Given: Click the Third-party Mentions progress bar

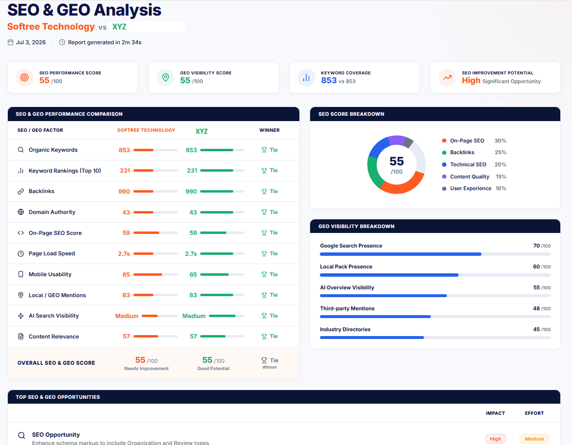Looking at the screenshot, I should pyautogui.click(x=435, y=317).
